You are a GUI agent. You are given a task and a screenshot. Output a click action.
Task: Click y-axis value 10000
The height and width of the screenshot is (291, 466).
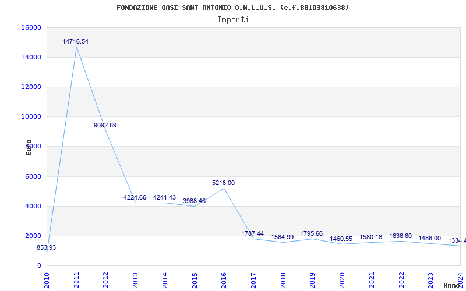(31, 117)
